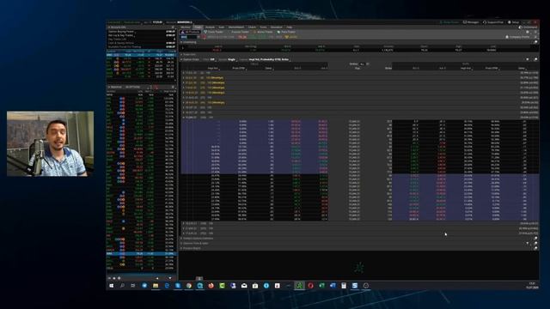Switch to the MarketWatch tab
Image resolution: width=550 pixels, height=309 pixels.
point(236,27)
